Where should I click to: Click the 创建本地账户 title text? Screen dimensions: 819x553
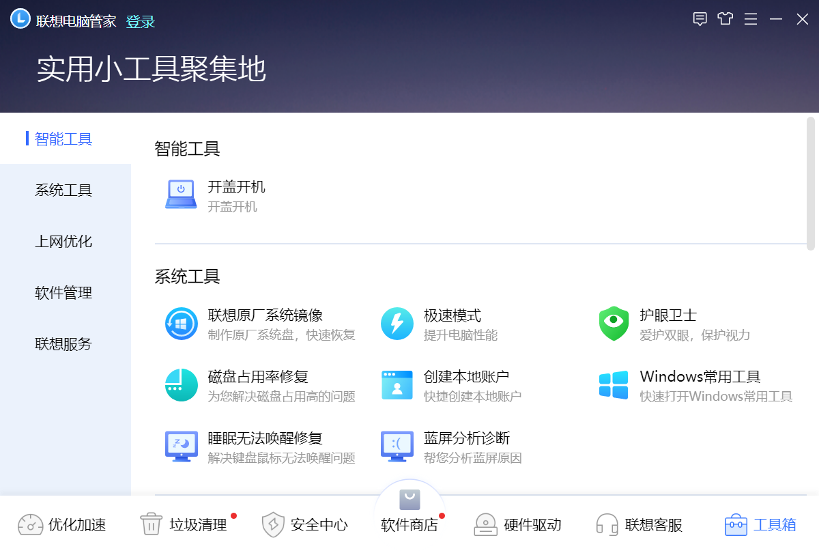click(467, 377)
